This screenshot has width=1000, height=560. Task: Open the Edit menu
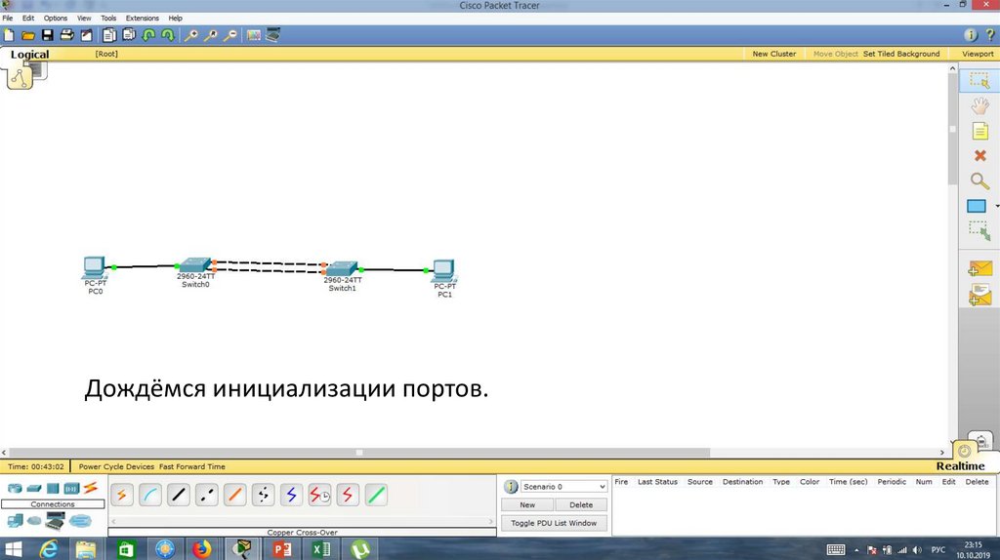point(28,18)
